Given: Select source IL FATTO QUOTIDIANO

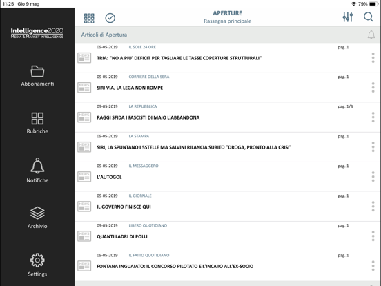Looking at the screenshot, I should pyautogui.click(x=149, y=255).
